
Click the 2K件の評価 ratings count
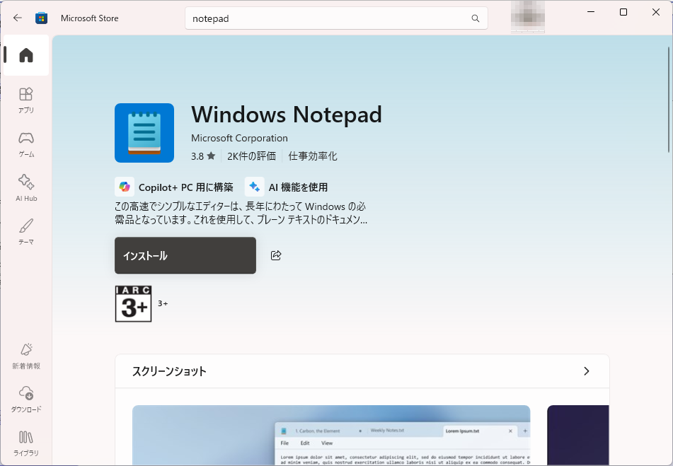(251, 156)
